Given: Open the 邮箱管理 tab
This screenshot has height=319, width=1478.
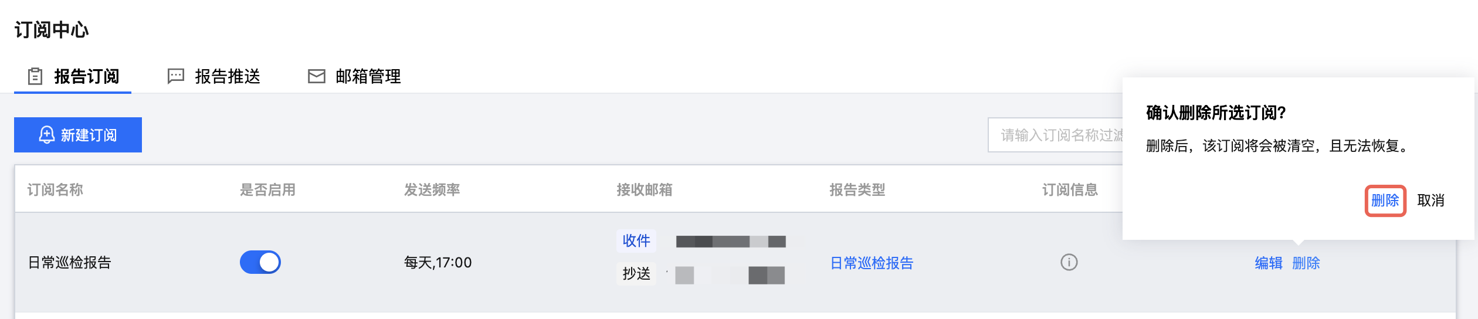Looking at the screenshot, I should point(368,76).
